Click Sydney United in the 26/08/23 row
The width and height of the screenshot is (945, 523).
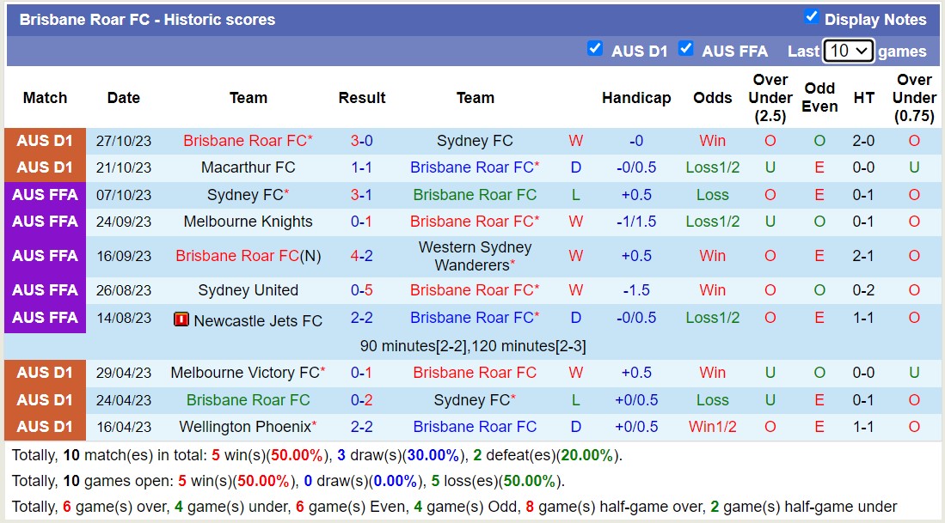[x=248, y=289]
